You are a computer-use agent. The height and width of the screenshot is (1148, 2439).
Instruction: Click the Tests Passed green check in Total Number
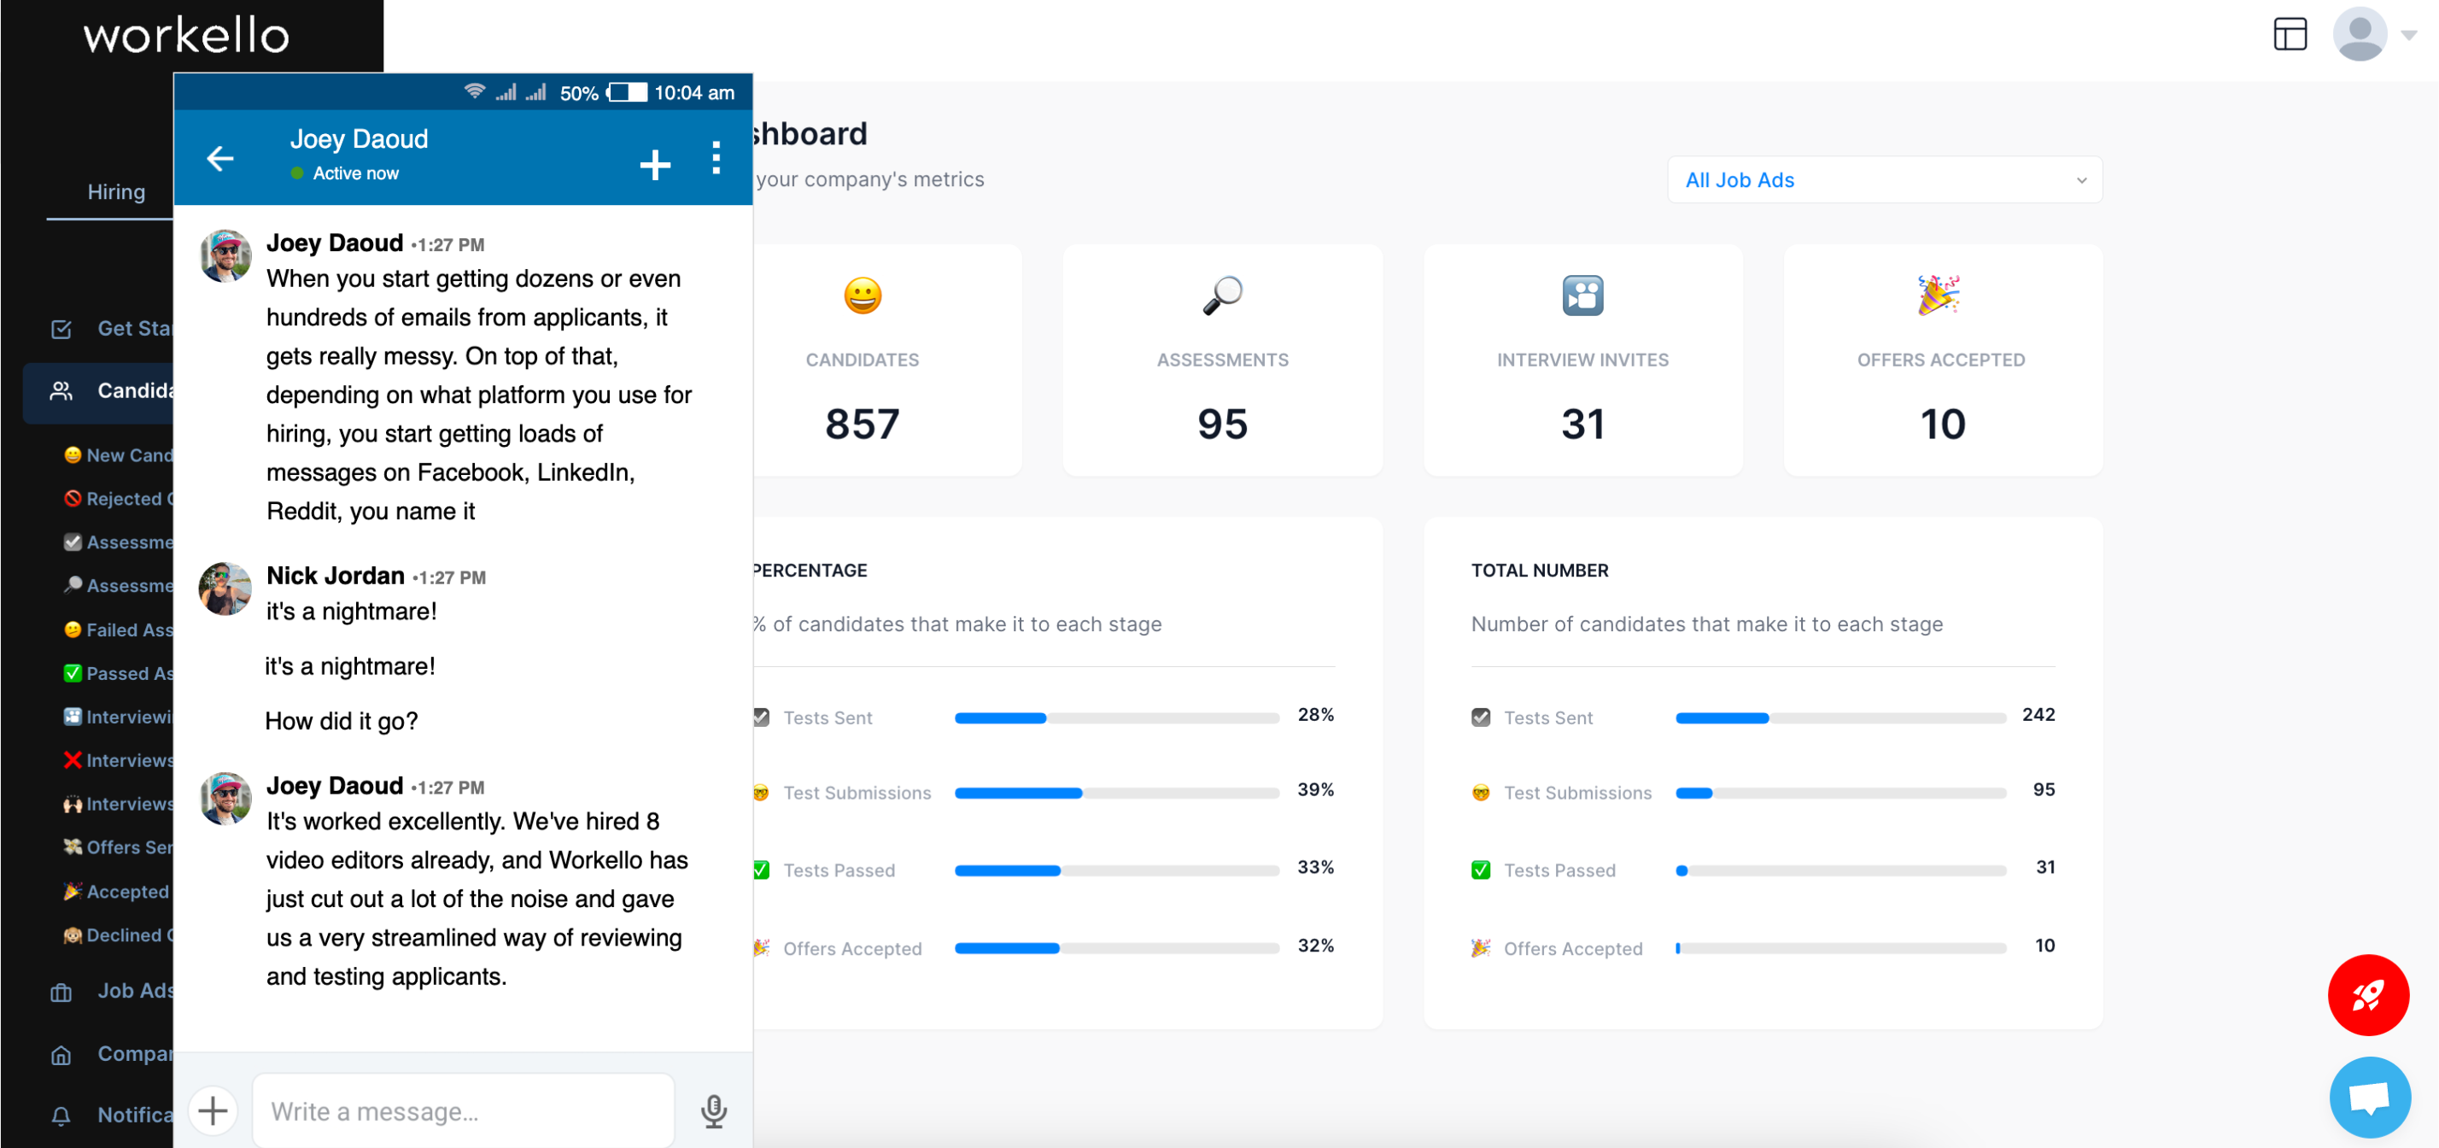[1480, 870]
